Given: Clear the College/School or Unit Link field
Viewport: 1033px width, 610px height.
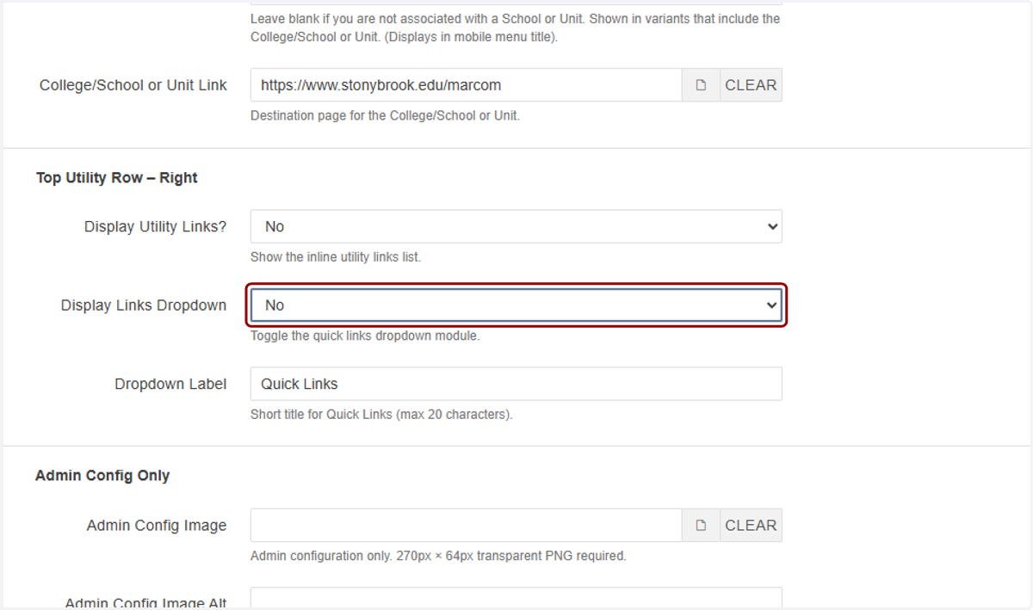Looking at the screenshot, I should [x=751, y=85].
